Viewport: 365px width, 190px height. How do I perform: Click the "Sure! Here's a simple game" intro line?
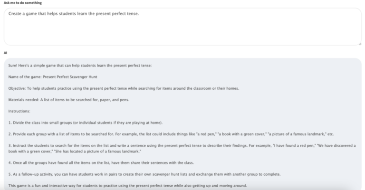[80, 65]
